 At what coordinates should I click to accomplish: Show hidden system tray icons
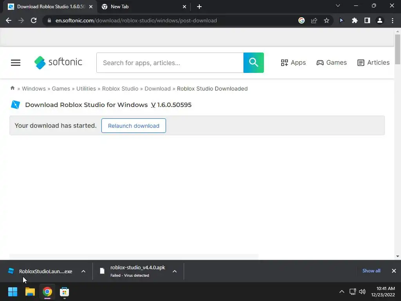click(x=341, y=292)
